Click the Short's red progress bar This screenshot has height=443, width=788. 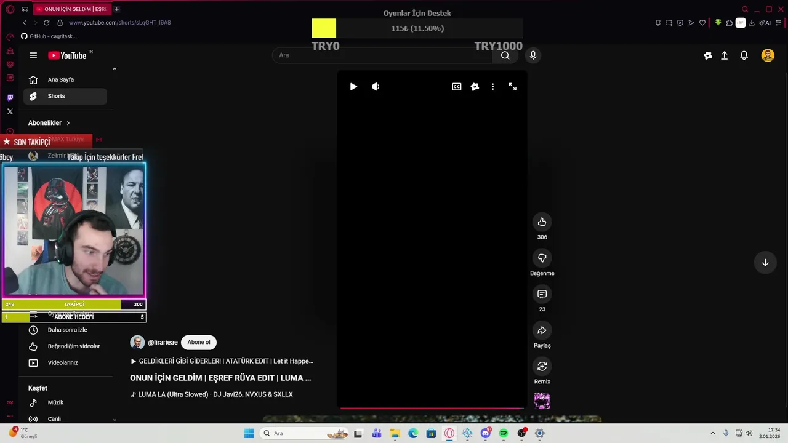click(432, 408)
